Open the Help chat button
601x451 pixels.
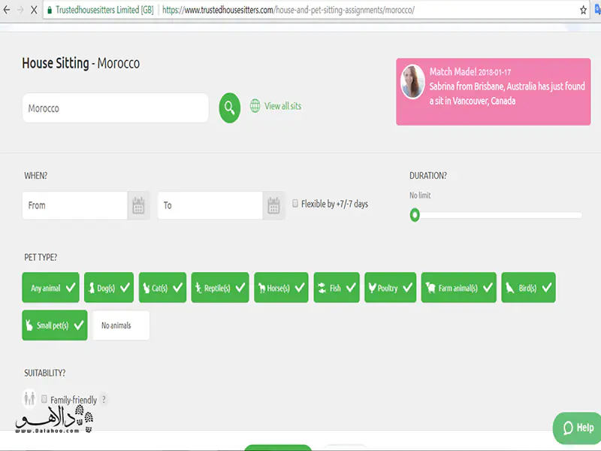pos(576,428)
